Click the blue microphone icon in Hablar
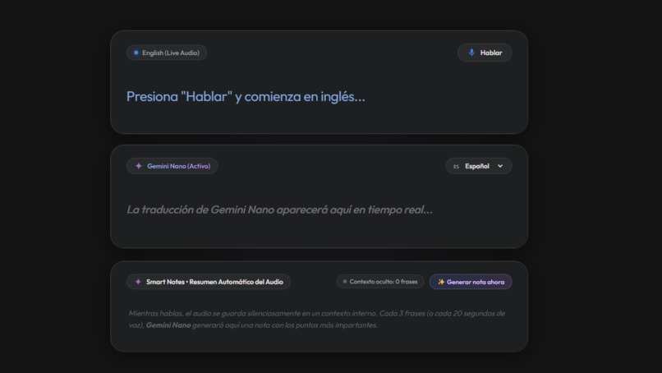The width and height of the screenshot is (662, 373). pos(471,53)
